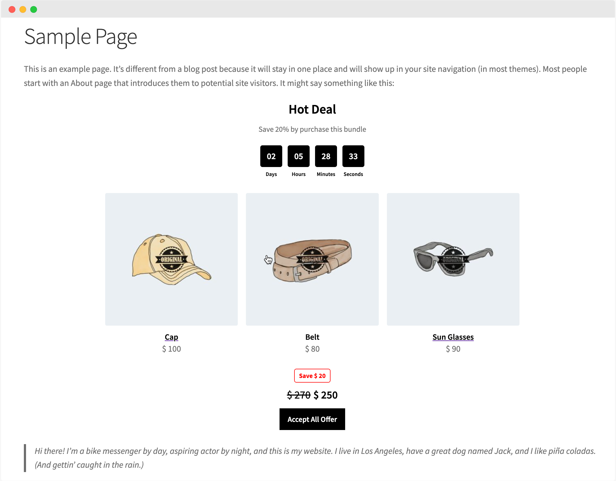This screenshot has height=481, width=616.
Task: Click the Cap price of $ 100
Action: [x=171, y=349]
